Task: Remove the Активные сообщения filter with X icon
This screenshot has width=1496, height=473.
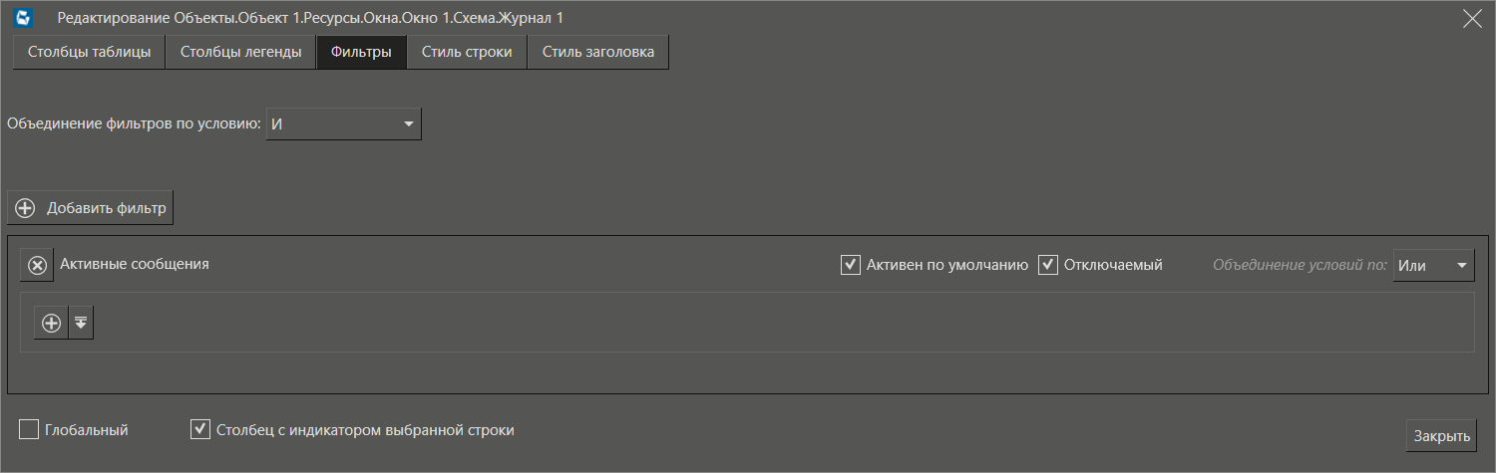Action: point(37,265)
